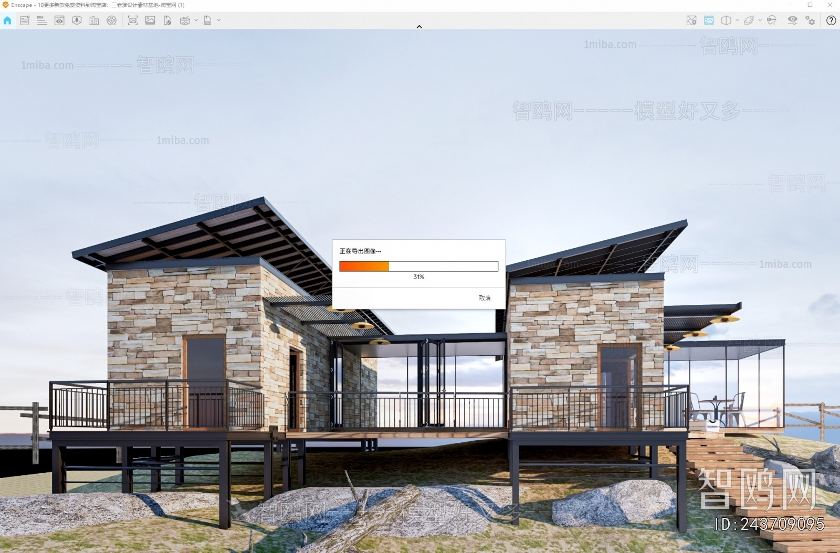This screenshot has width=840, height=553.
Task: Open the BIM information panel
Action: point(42,20)
